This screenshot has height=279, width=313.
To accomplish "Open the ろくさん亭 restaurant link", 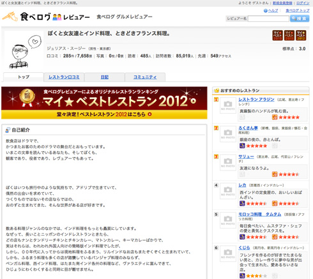I will [x=248, y=128].
